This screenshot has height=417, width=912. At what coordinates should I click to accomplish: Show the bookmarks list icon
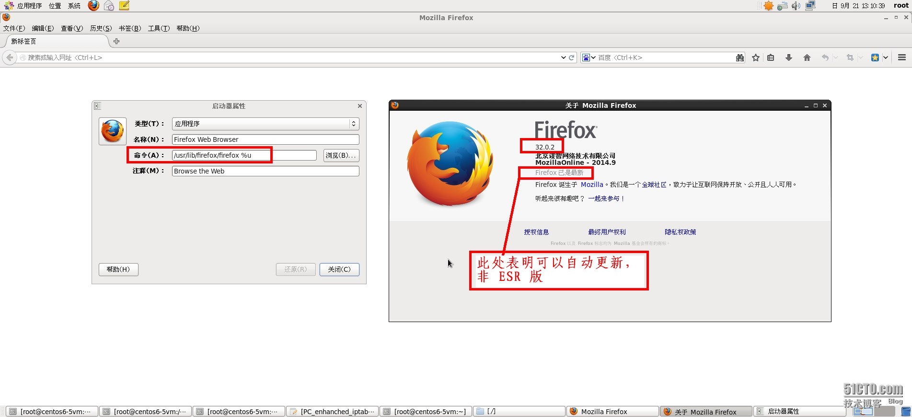[x=771, y=58]
